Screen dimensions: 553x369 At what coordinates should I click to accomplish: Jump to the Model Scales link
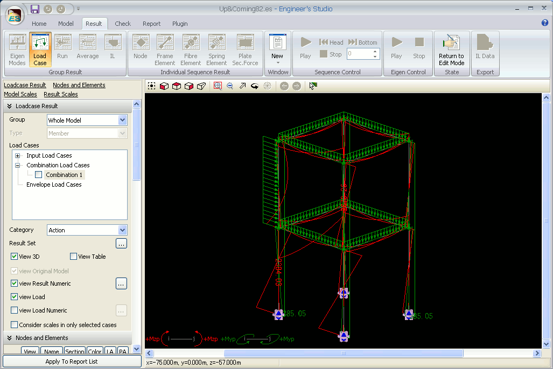point(20,95)
